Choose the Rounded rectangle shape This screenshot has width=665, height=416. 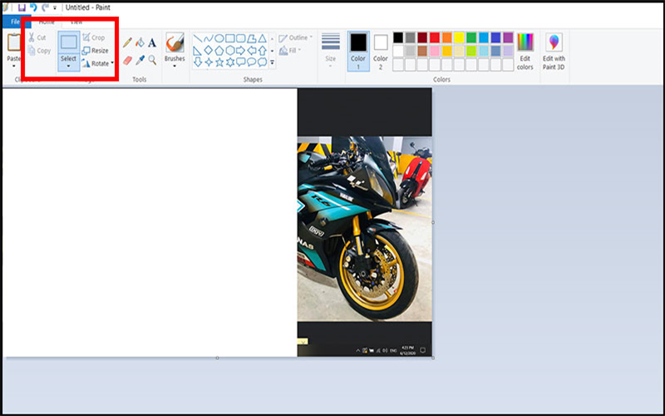pyautogui.click(x=240, y=38)
